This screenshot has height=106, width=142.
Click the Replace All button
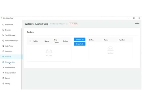tap(80, 40)
